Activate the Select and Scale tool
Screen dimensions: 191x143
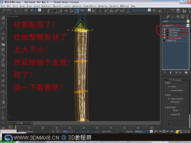tap(77, 11)
